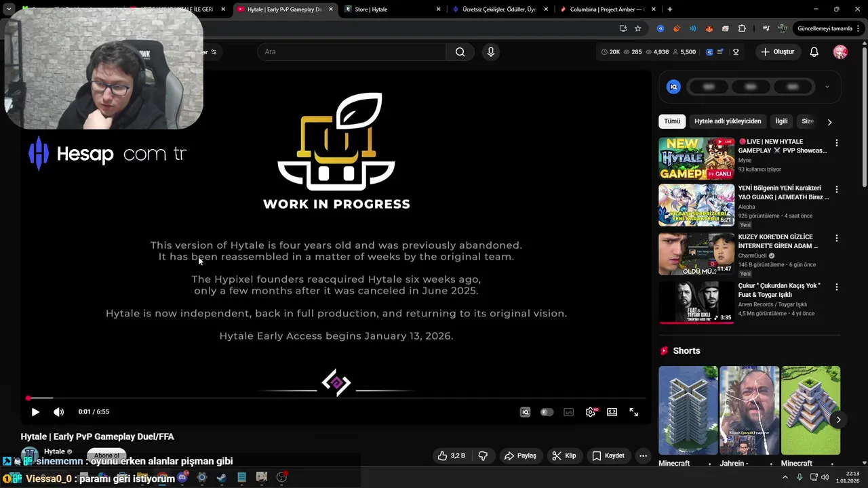
Task: Click the Paylaş share button
Action: [520, 455]
